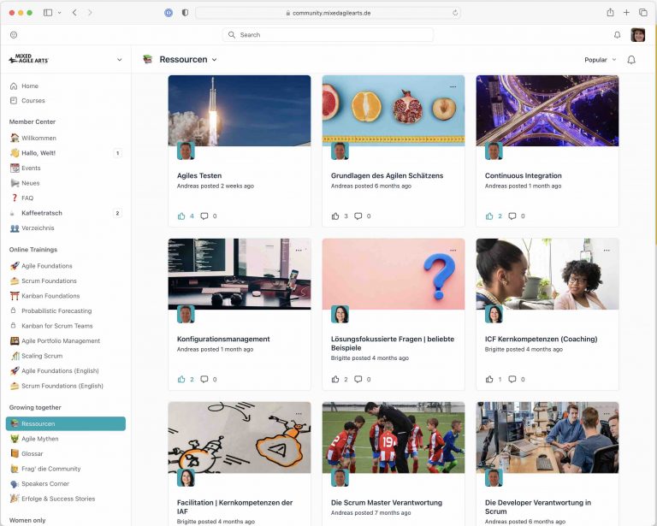Open options on Facilitation card
Viewport: 657px width, 526px height.
pyautogui.click(x=299, y=413)
